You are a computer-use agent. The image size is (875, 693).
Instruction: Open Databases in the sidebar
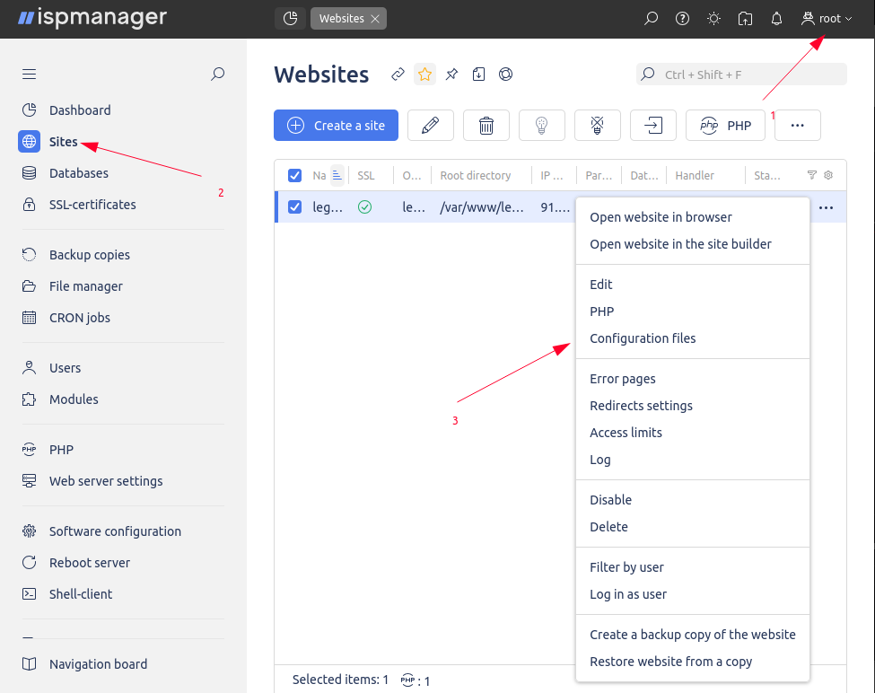[x=78, y=173]
